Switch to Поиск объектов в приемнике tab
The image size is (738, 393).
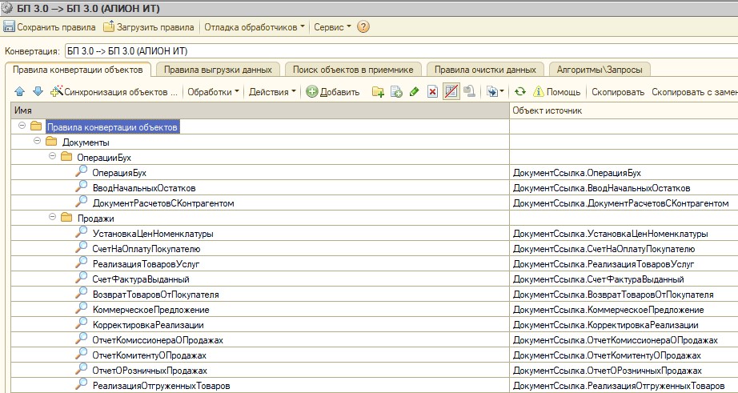pos(353,70)
